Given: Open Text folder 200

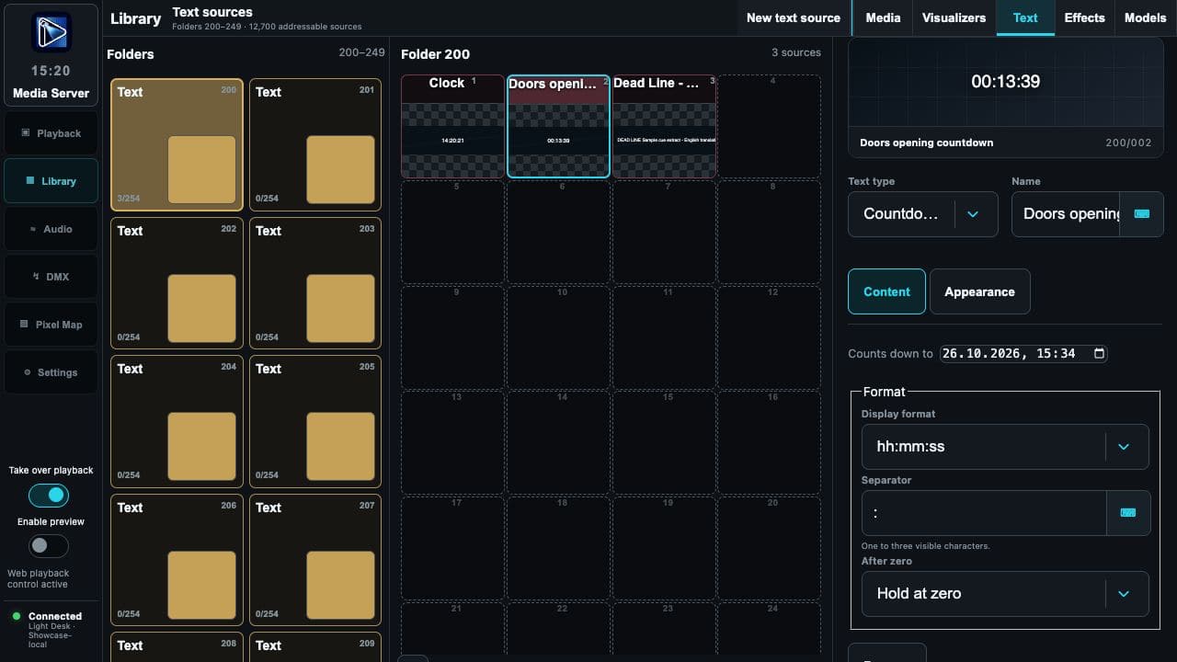Looking at the screenshot, I should [x=177, y=145].
